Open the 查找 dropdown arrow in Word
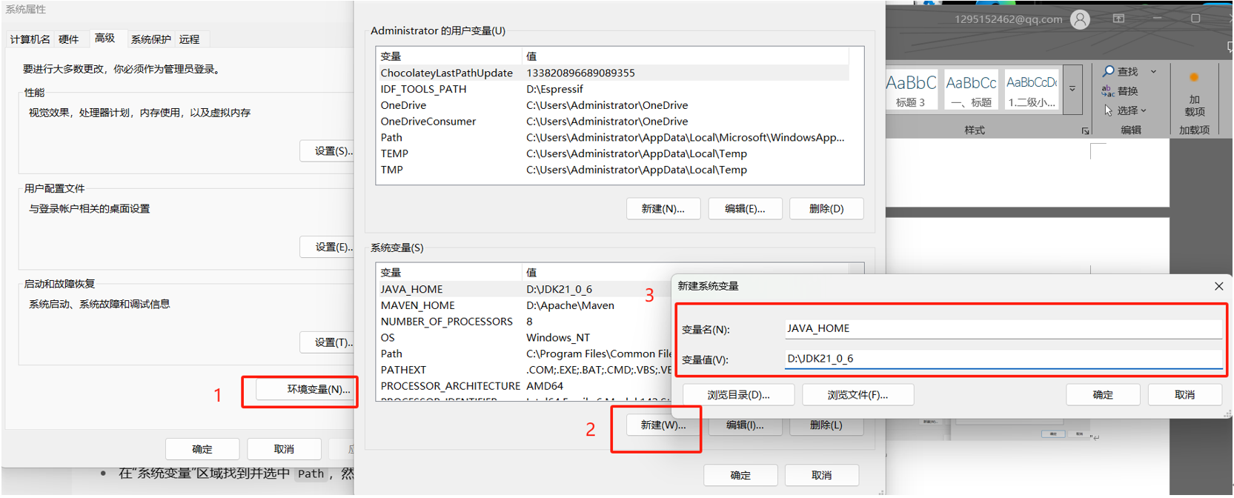This screenshot has width=1234, height=498. 1153,72
